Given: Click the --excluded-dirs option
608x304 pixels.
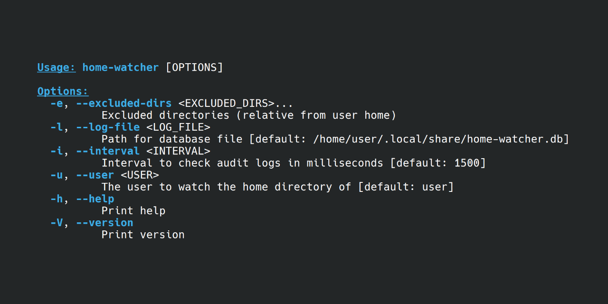Looking at the screenshot, I should tap(123, 103).
